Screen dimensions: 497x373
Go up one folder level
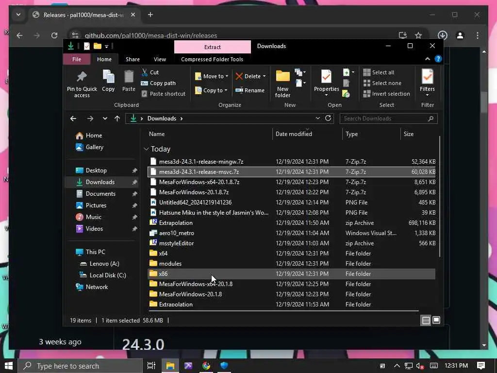click(117, 119)
